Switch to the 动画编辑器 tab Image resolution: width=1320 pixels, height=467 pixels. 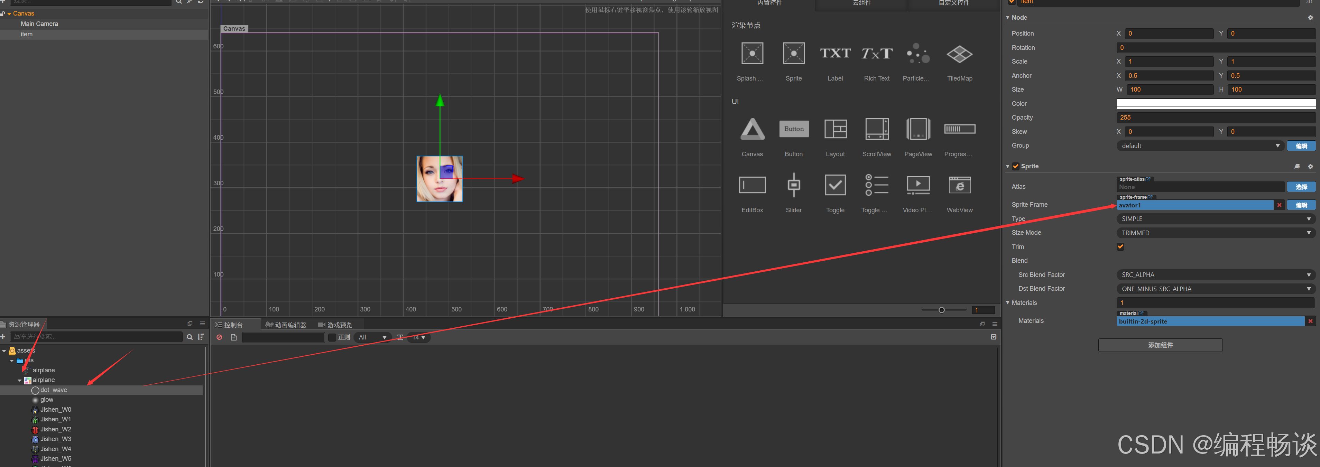pos(286,325)
